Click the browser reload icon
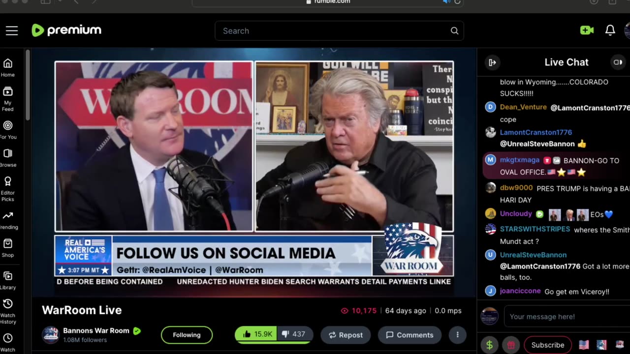The height and width of the screenshot is (354, 630). pos(457,2)
